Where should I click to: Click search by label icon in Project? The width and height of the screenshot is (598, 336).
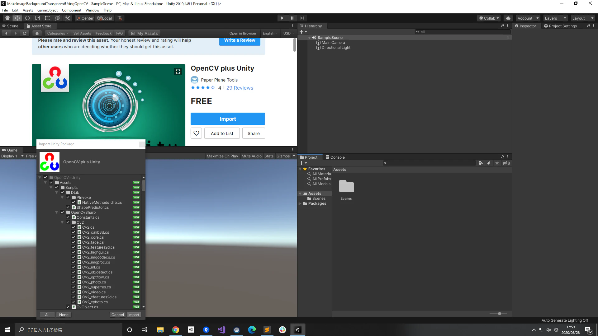point(489,163)
